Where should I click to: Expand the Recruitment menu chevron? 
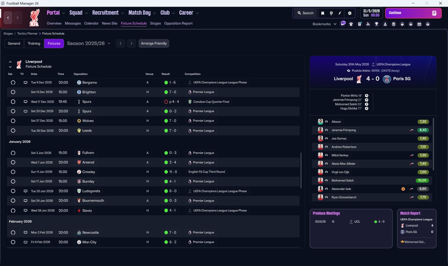coord(122,13)
